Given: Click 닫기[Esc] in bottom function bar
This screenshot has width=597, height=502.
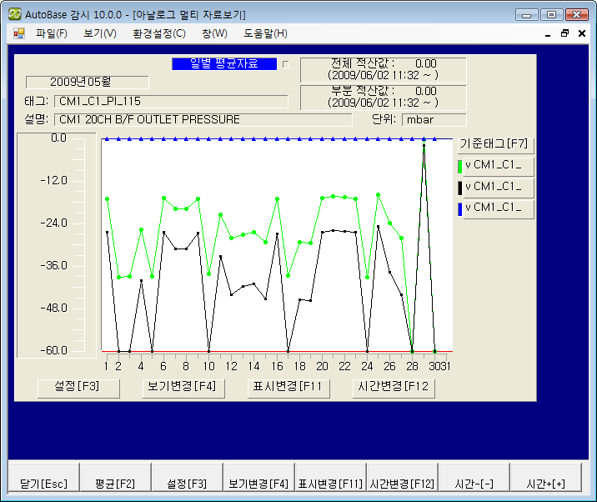Looking at the screenshot, I should (x=44, y=478).
